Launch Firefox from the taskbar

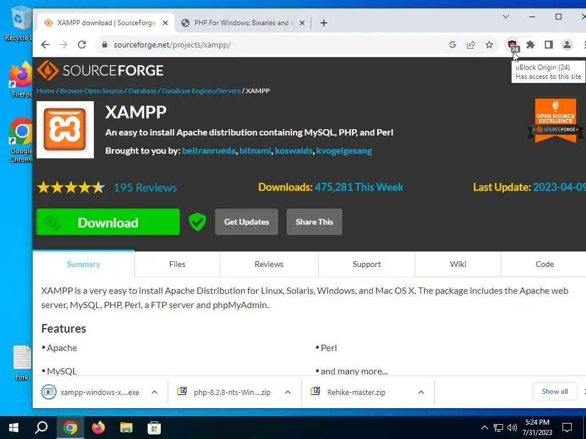pyautogui.click(x=98, y=428)
